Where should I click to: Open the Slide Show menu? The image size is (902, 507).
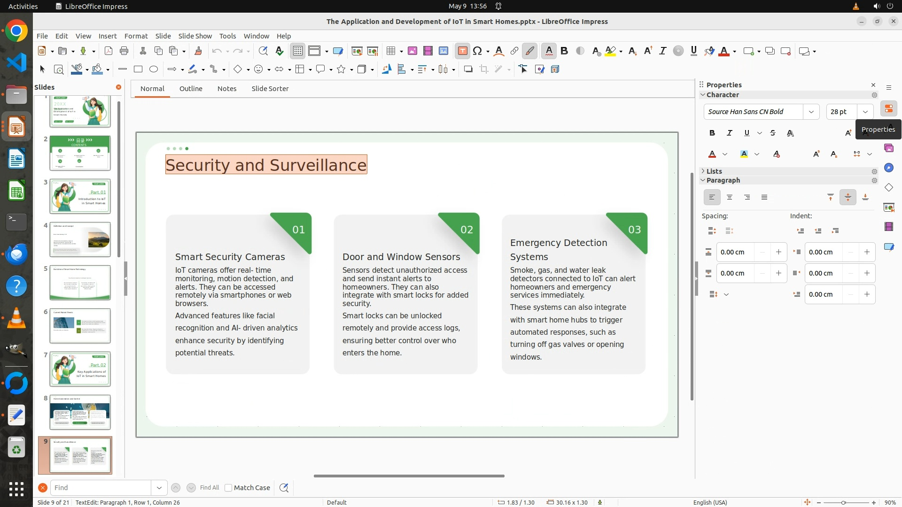pyautogui.click(x=195, y=36)
